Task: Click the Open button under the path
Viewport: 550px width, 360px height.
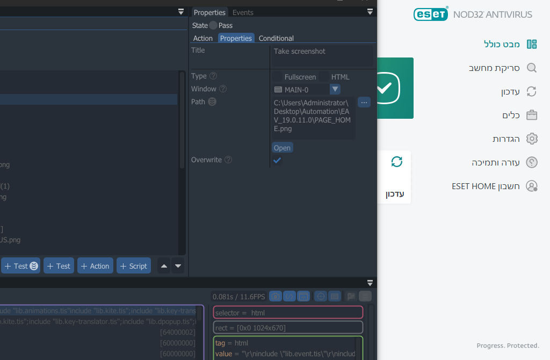Action: pyautogui.click(x=282, y=148)
